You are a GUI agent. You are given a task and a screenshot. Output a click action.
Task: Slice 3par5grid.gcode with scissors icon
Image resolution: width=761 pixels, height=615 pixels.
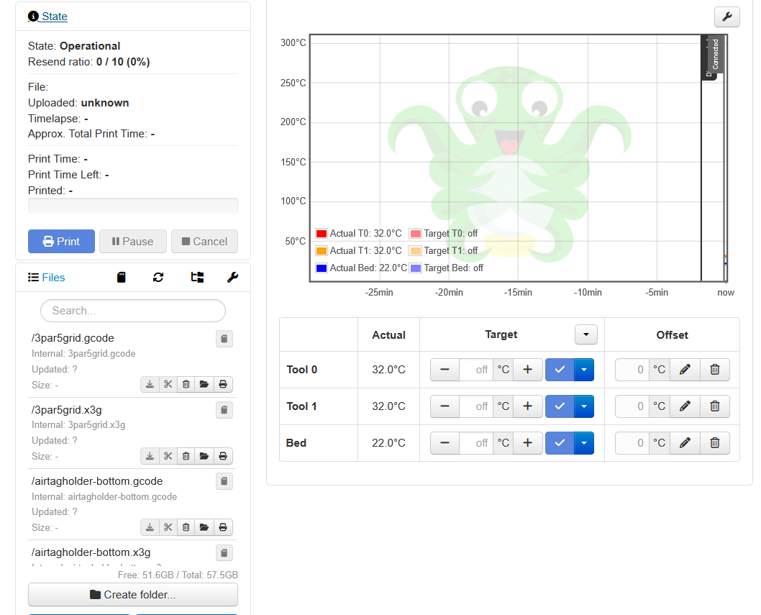168,384
